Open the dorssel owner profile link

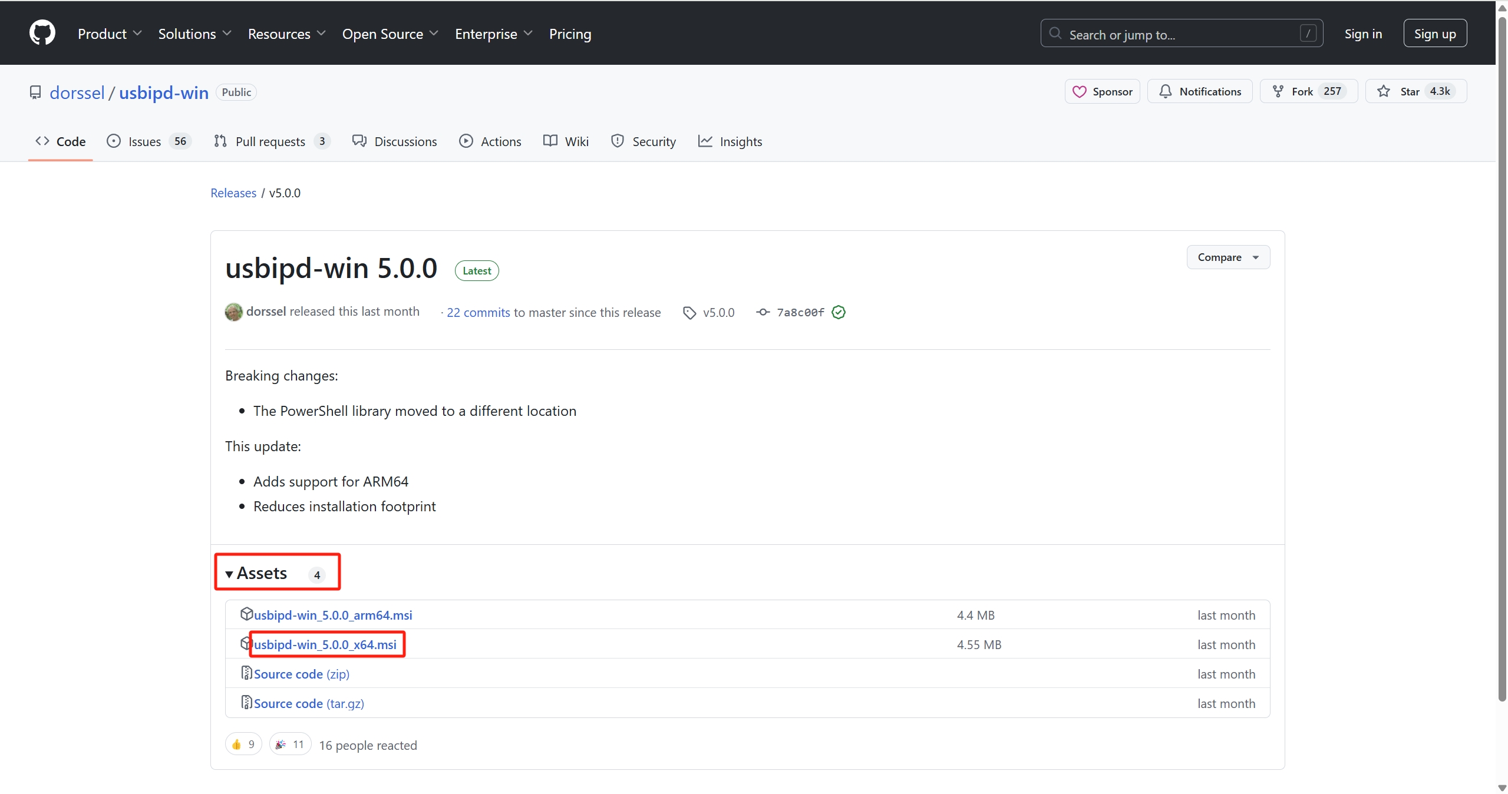(77, 92)
